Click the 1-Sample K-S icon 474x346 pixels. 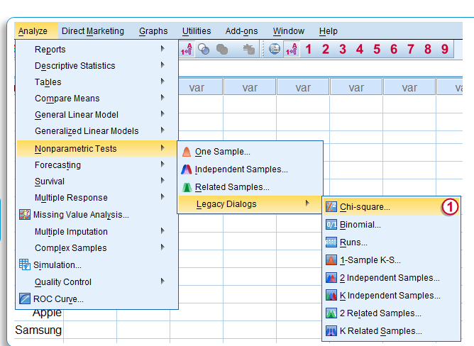331,260
